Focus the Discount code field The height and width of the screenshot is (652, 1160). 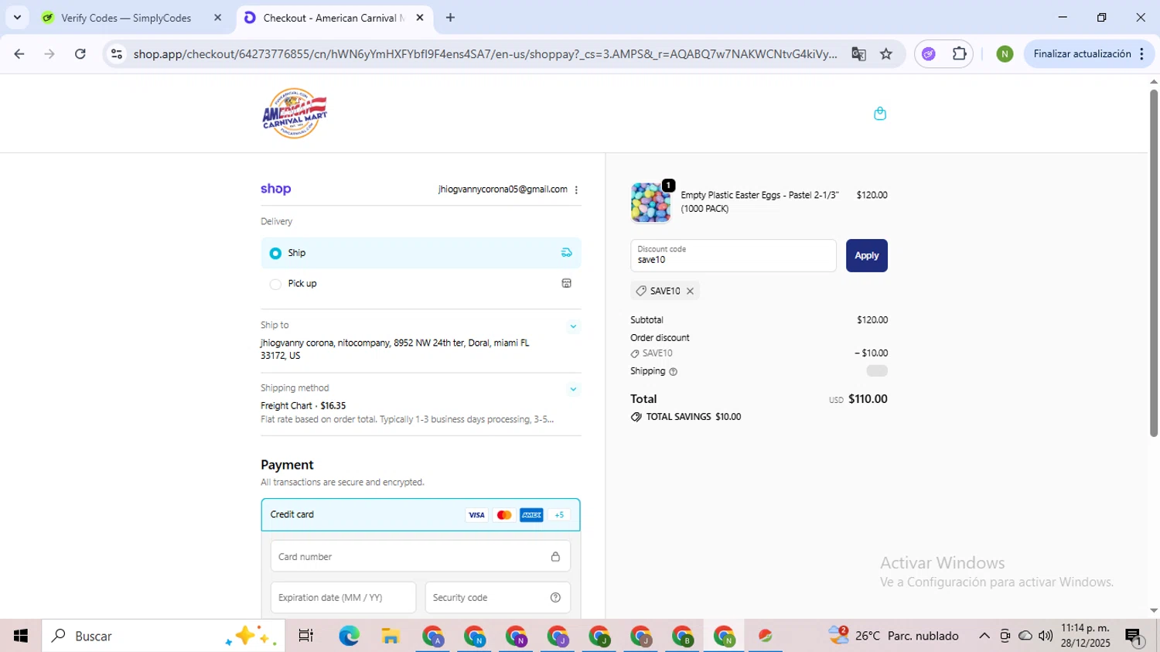click(x=733, y=256)
